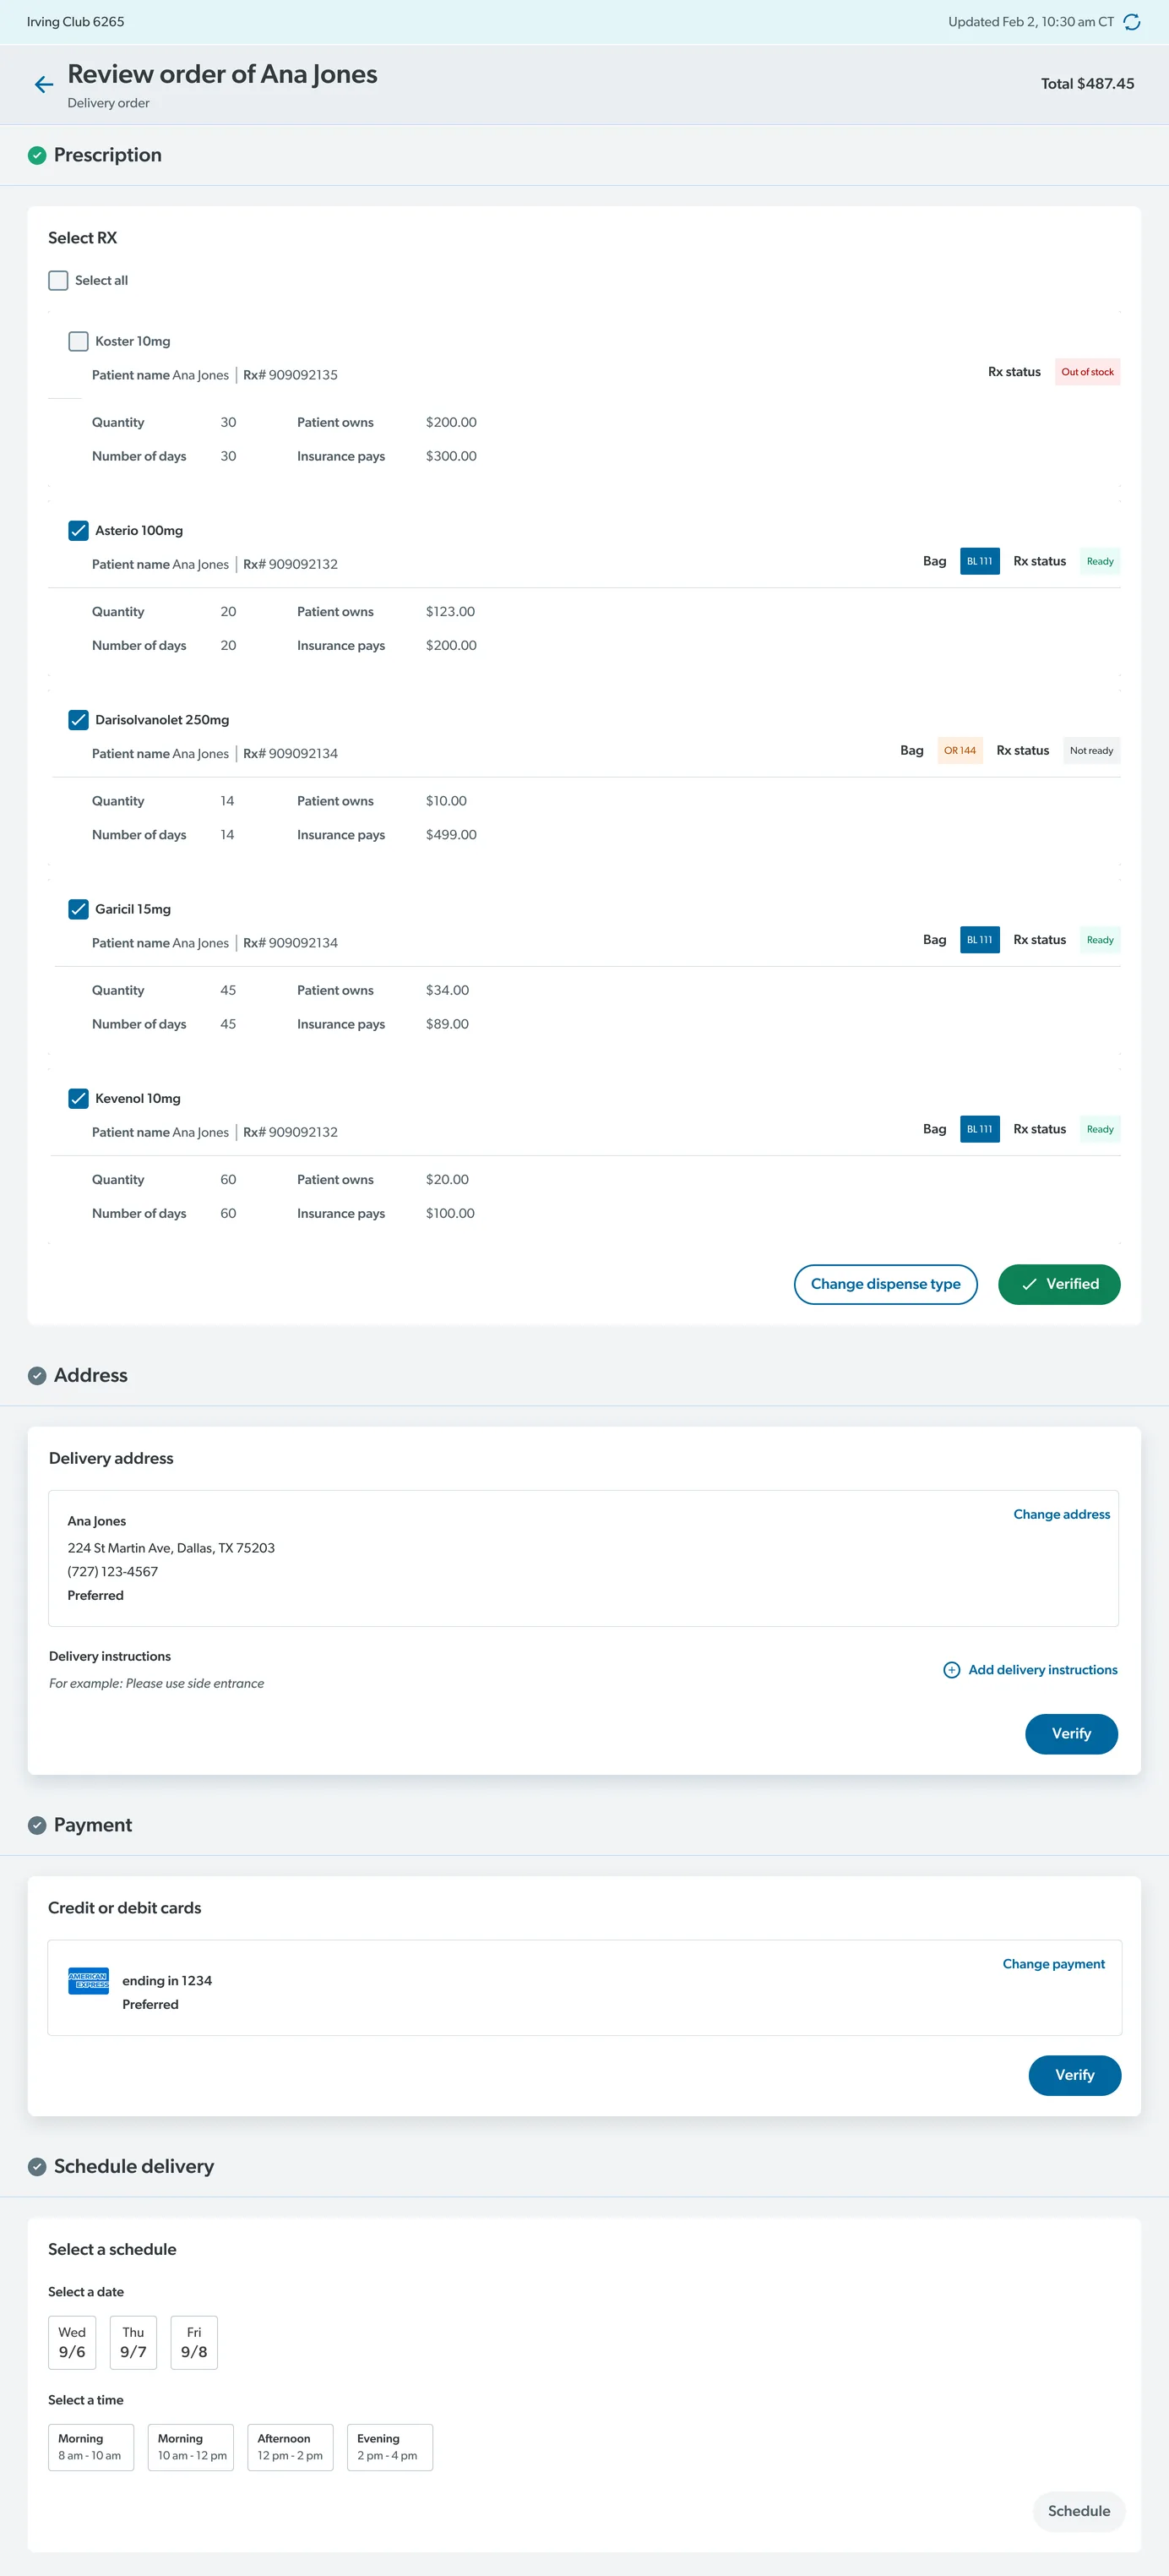Toggle the Select all checkbox
1169x2576 pixels.
point(59,280)
